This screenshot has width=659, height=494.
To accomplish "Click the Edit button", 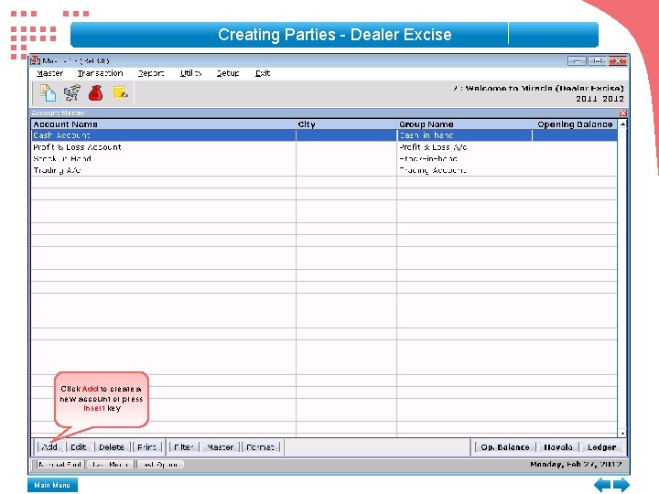I will click(78, 447).
